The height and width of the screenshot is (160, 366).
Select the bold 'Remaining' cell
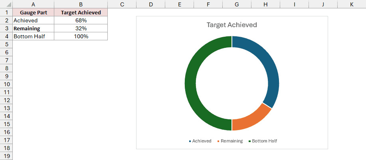tap(34, 28)
